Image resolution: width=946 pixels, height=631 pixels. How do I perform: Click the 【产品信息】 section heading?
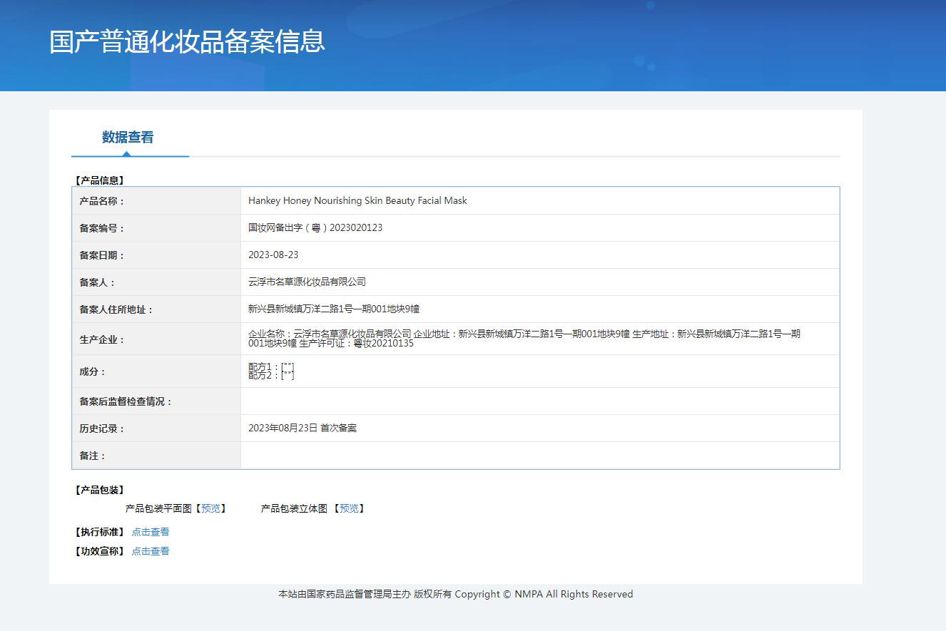coord(100,180)
